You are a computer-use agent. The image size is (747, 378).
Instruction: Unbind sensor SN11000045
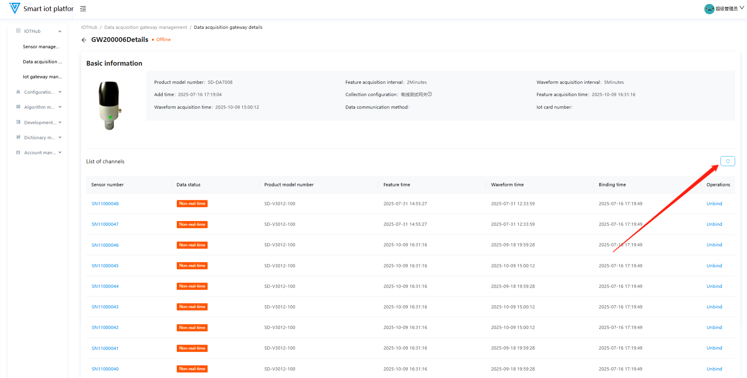click(x=714, y=266)
